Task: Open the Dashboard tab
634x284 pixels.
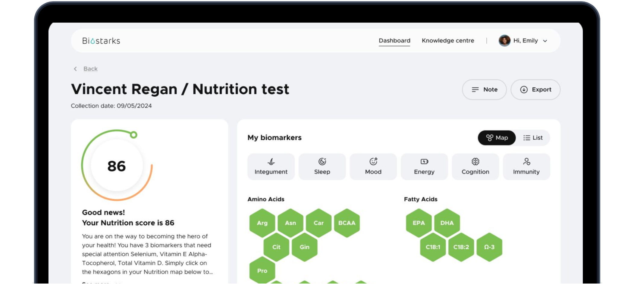Action: (394, 41)
